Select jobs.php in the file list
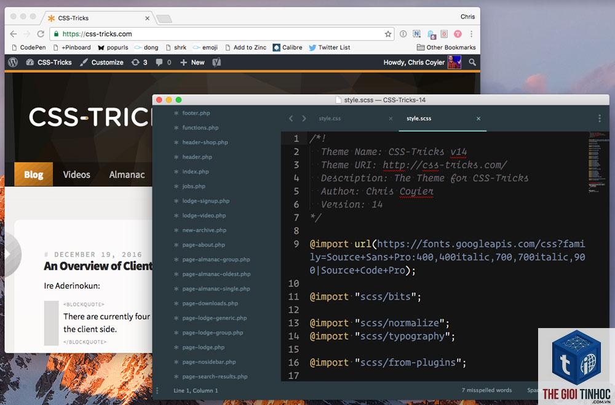615x405 pixels. (193, 186)
